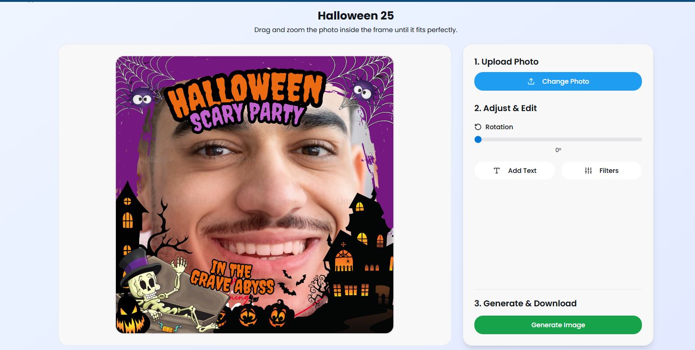Click the counter-clockwise Rotation icon

pos(478,127)
